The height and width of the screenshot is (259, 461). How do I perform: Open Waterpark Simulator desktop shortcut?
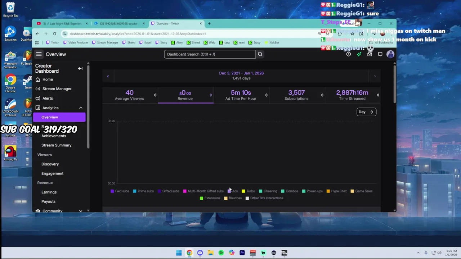pyautogui.click(x=10, y=60)
